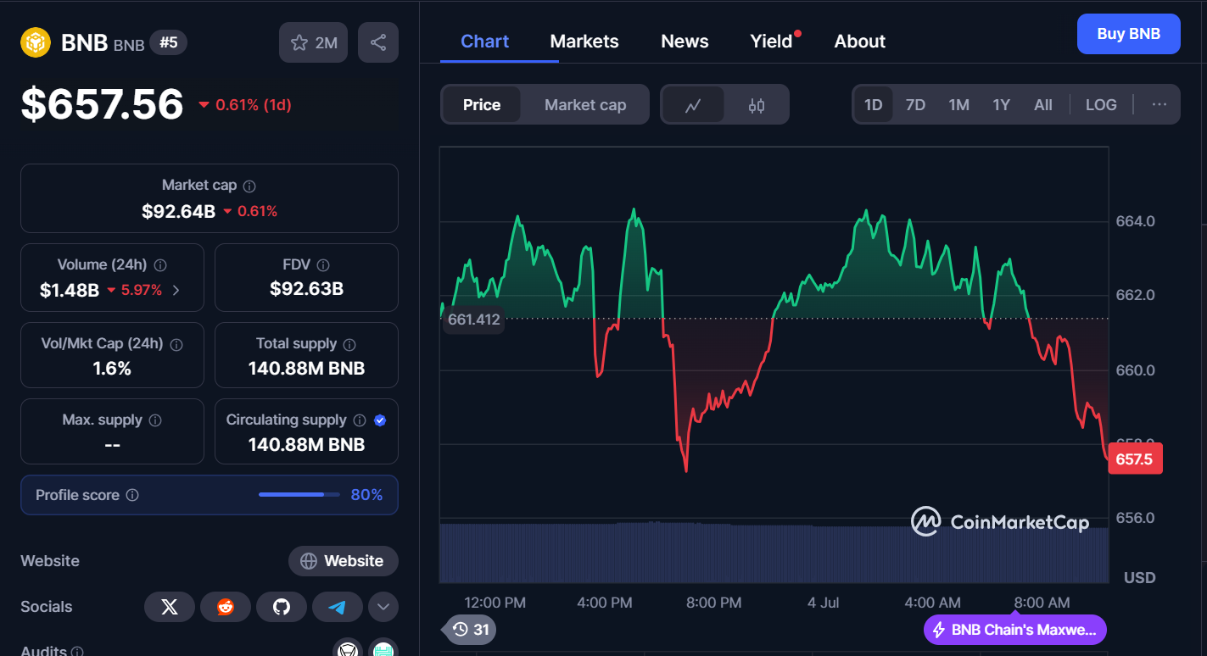
Task: Click the 80% profile score value
Action: [366, 495]
